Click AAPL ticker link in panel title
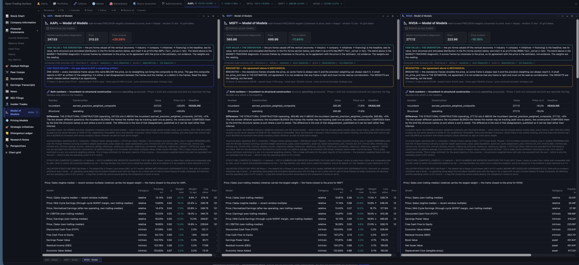Screen dimensions: 579x265 click(50, 16)
